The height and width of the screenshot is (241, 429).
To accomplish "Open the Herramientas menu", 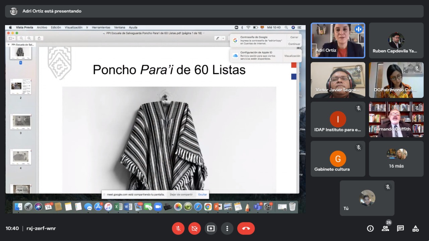I will [x=101, y=27].
